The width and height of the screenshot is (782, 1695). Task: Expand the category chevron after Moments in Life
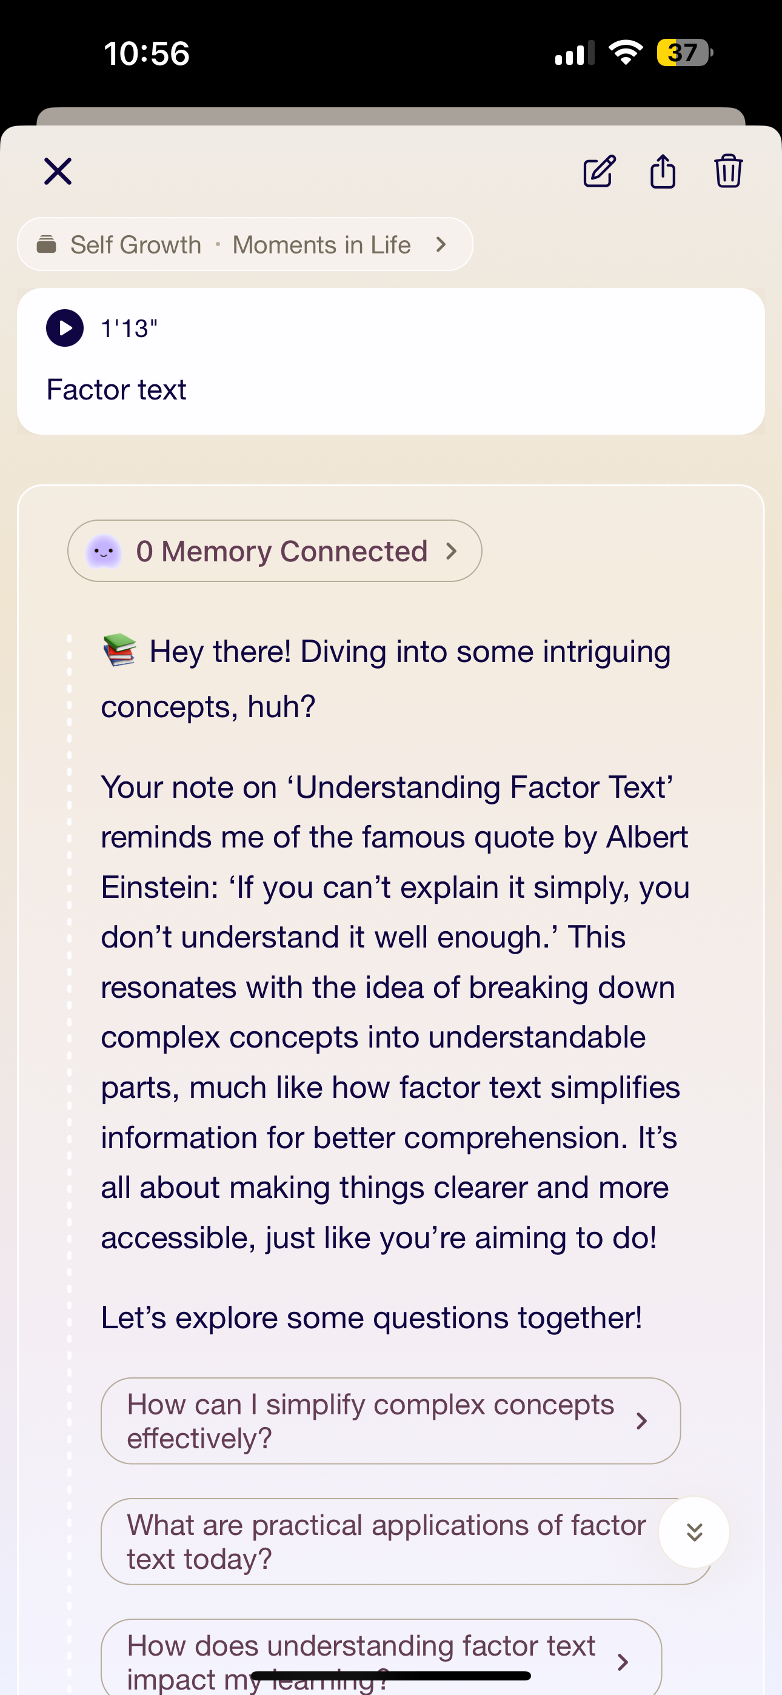pyautogui.click(x=441, y=245)
